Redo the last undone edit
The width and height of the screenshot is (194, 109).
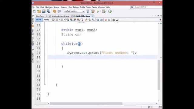(59, 11)
